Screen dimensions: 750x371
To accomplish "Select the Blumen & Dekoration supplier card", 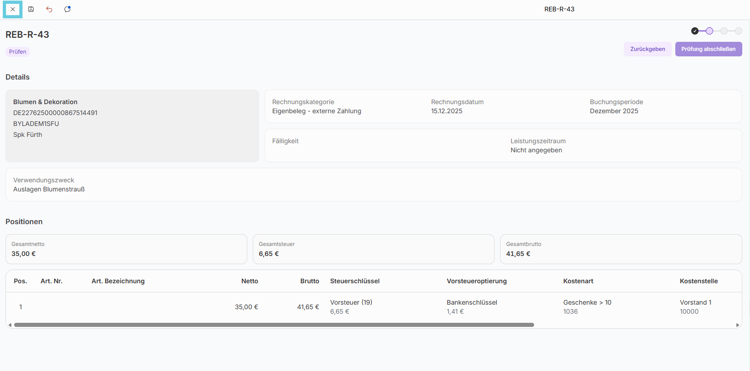I will [x=132, y=126].
